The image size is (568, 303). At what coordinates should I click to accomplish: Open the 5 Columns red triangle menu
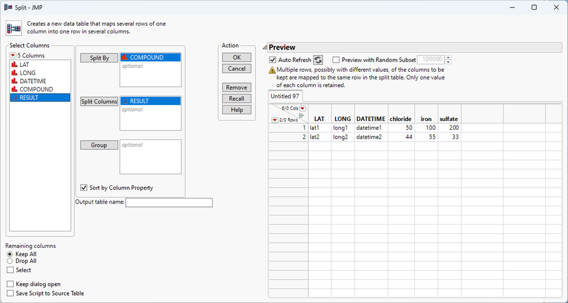tap(13, 55)
